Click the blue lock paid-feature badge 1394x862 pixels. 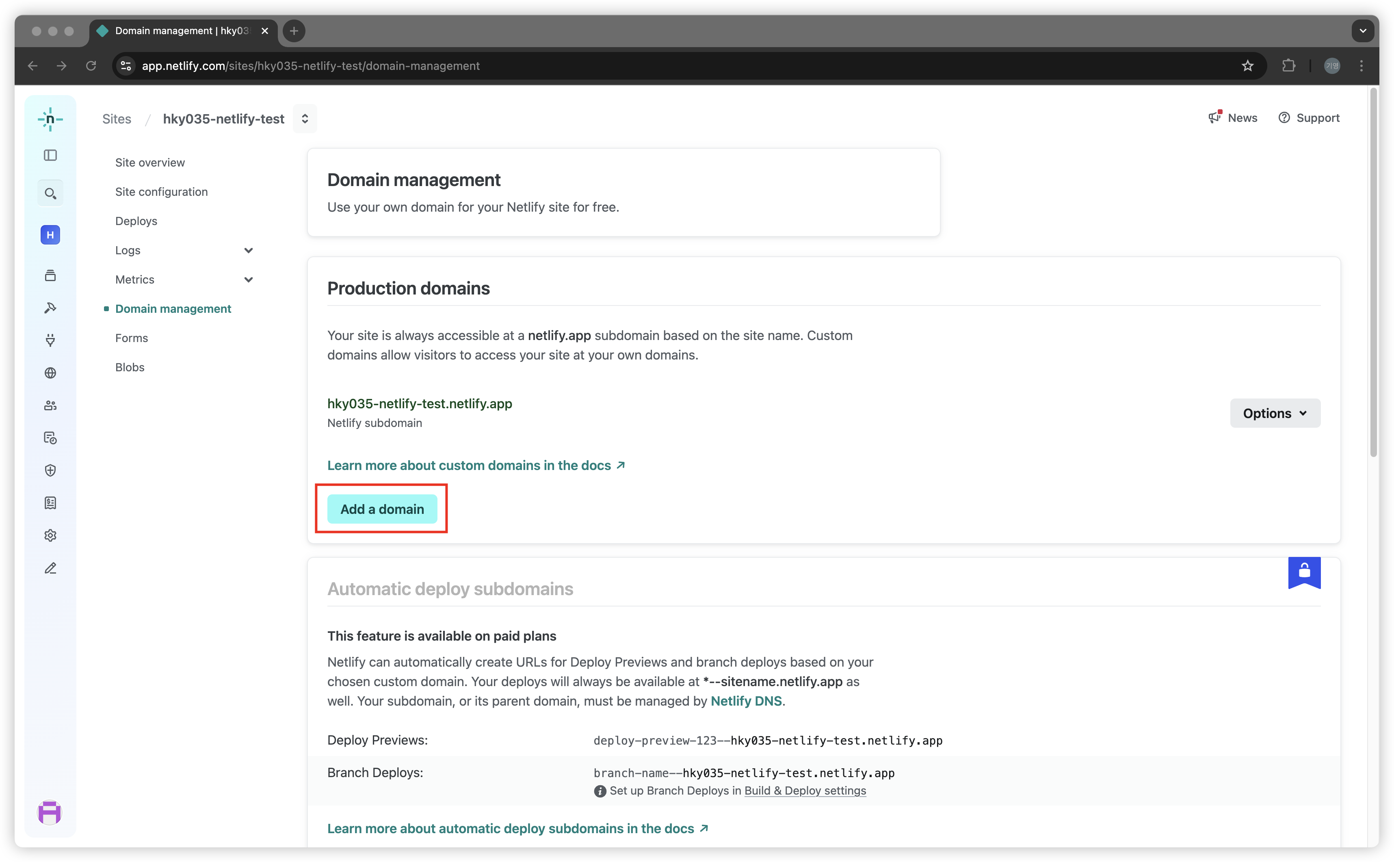tap(1304, 572)
